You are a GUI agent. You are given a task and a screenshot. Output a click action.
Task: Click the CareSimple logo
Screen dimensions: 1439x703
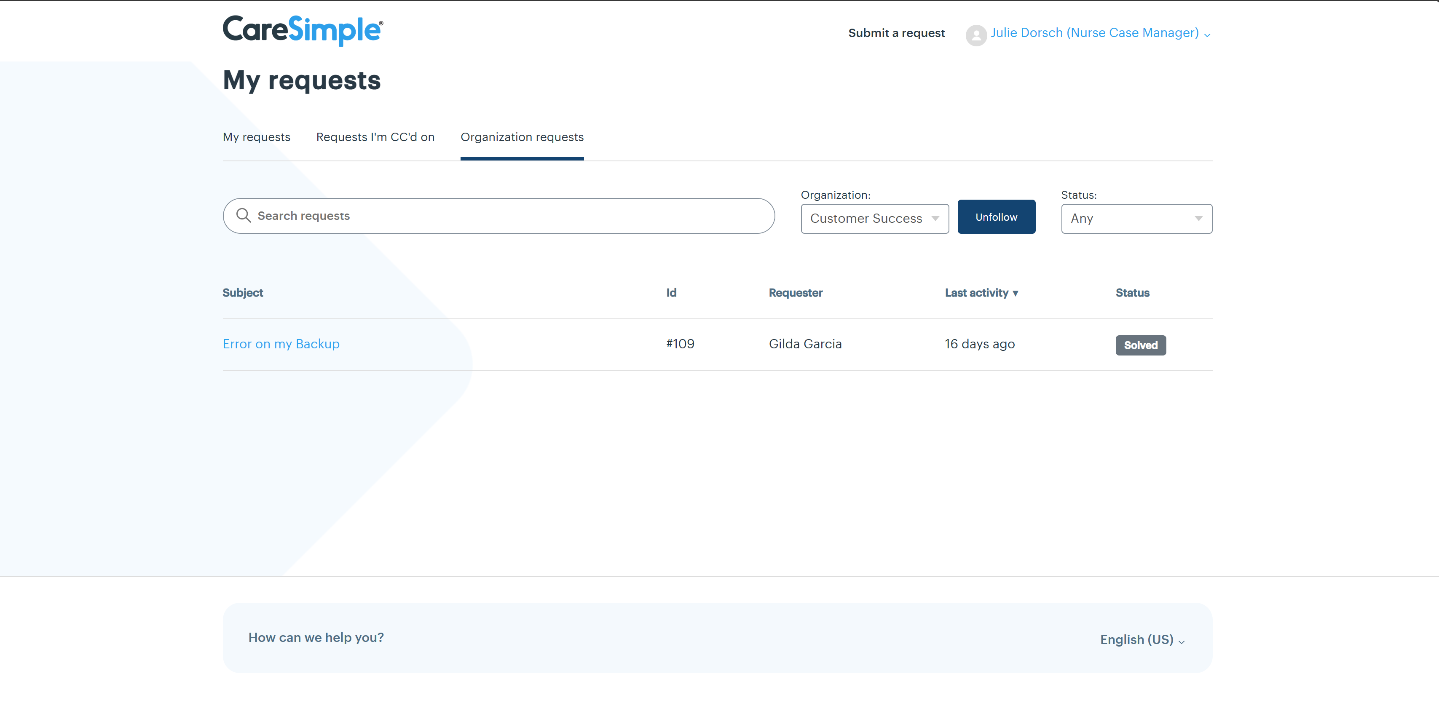pos(303,30)
